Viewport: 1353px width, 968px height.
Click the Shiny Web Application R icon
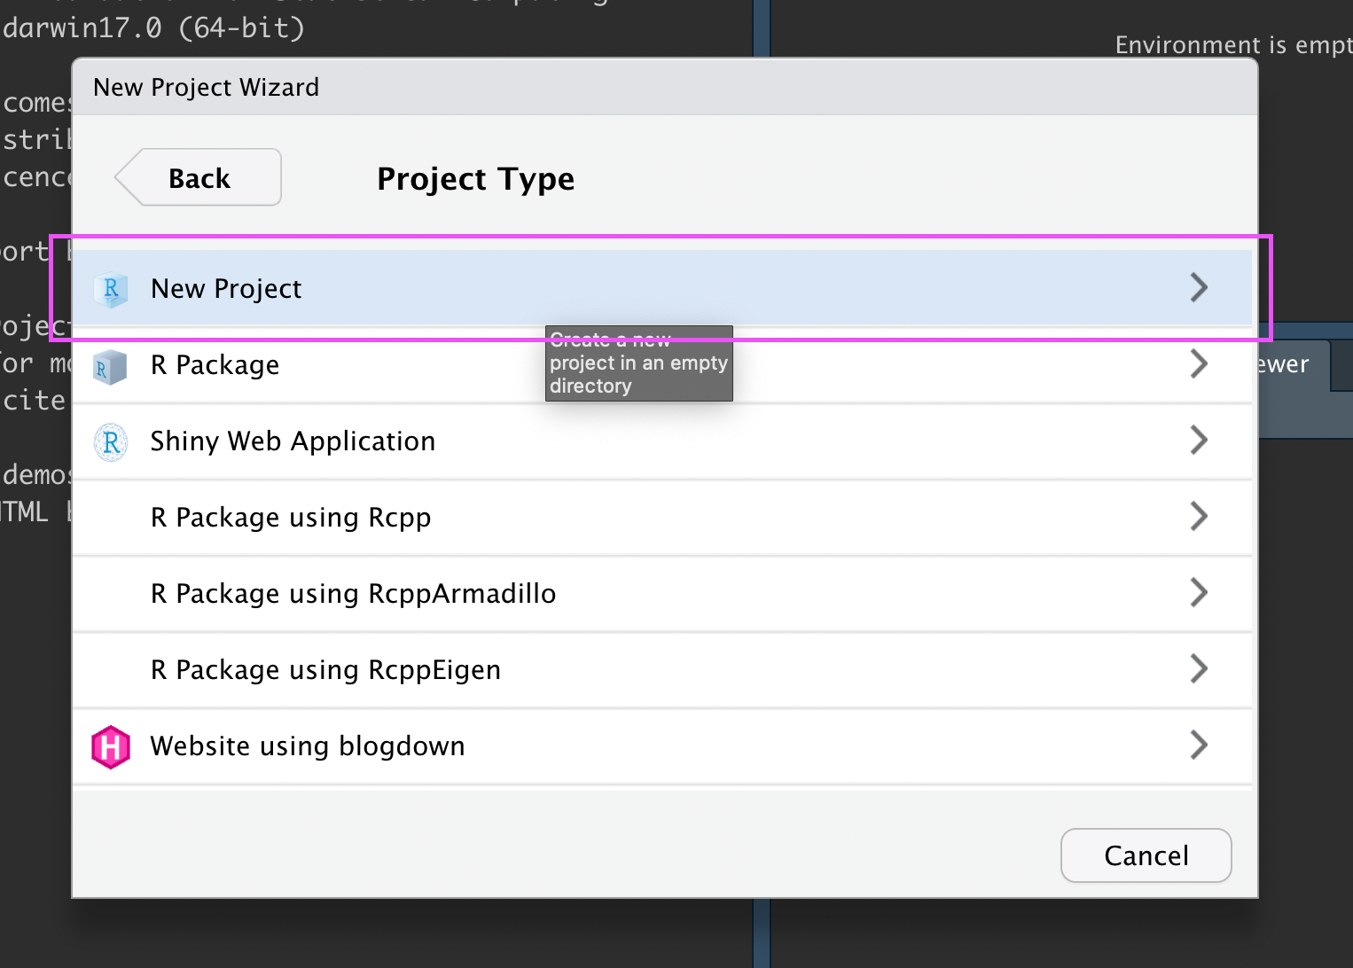[x=110, y=441]
